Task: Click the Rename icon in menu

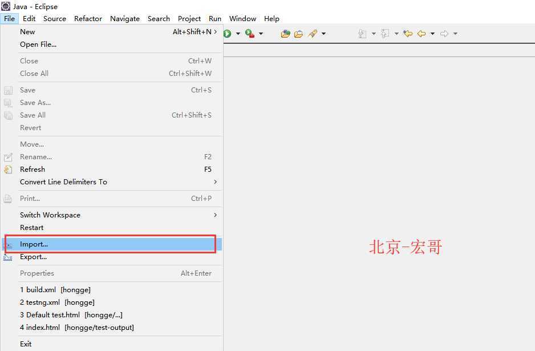Action: click(x=8, y=157)
